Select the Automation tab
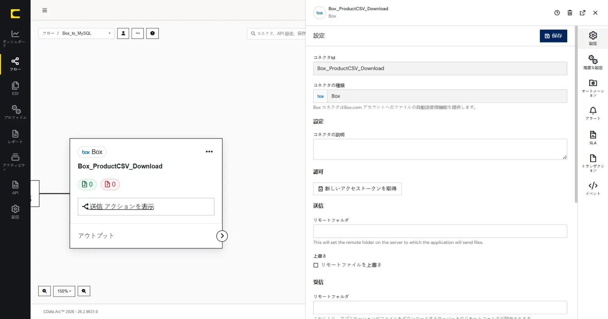The image size is (608, 319). 593,88
